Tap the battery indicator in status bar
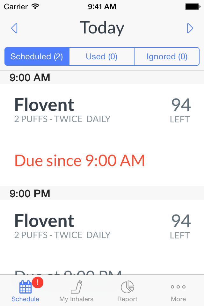This screenshot has width=204, height=306. click(x=193, y=7)
